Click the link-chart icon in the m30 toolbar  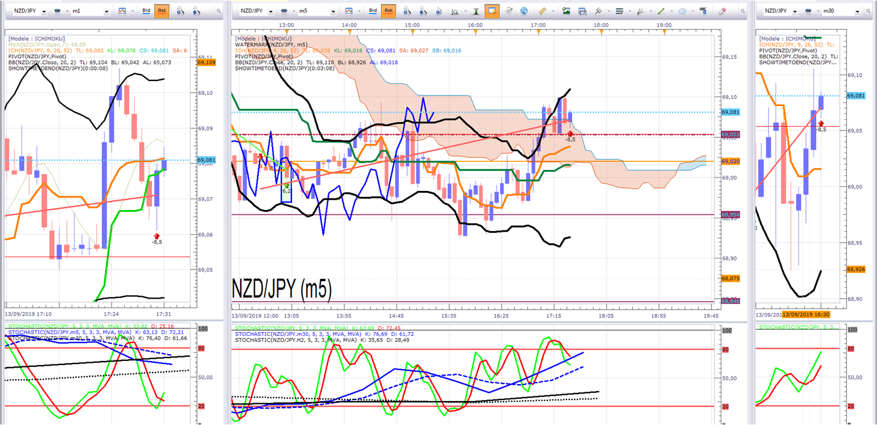point(808,11)
